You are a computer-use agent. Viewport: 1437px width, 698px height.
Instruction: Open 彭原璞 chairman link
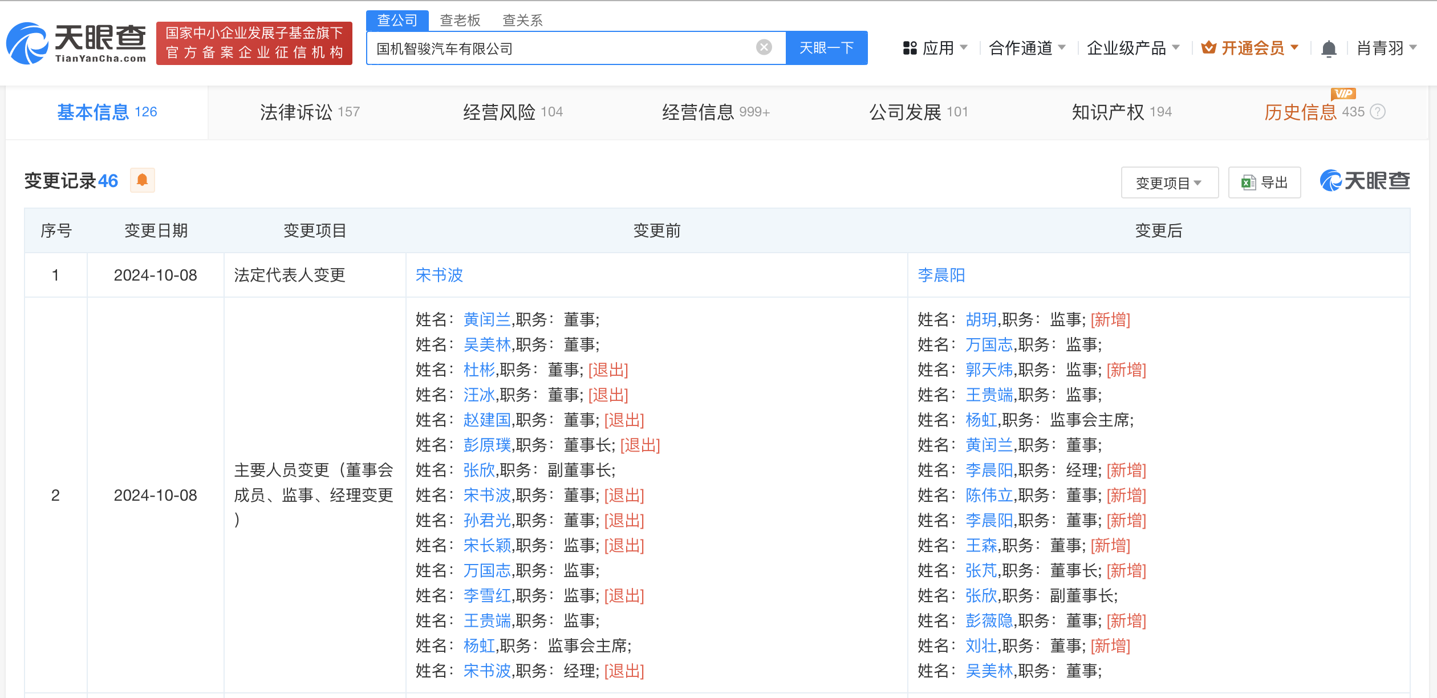click(x=487, y=445)
